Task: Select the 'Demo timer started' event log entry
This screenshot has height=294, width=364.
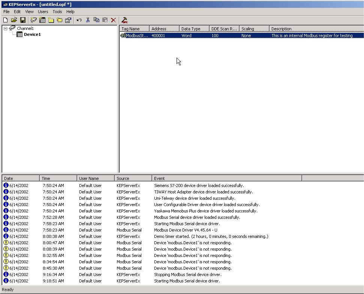Action: click(211, 236)
